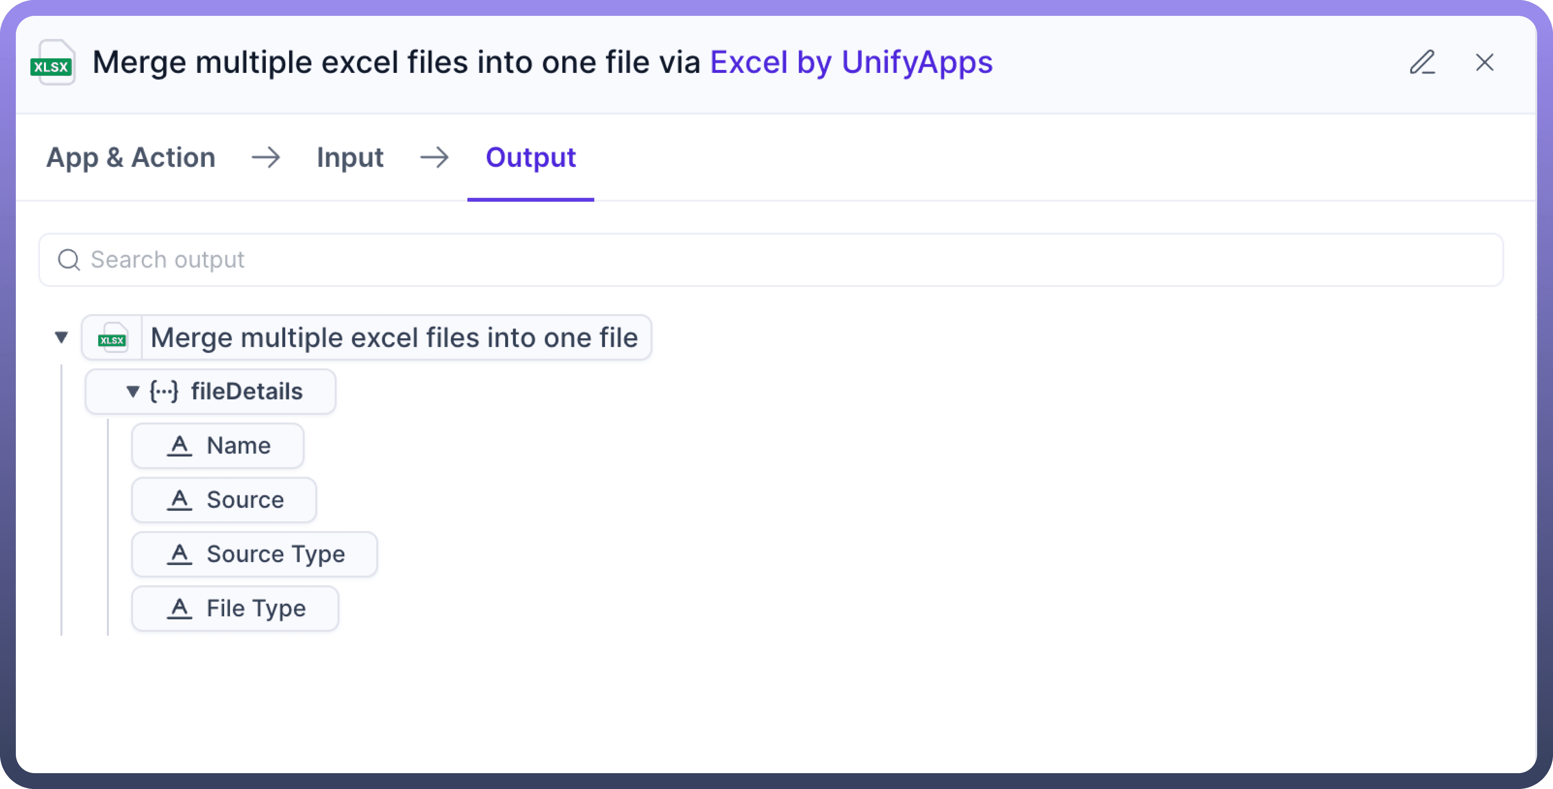1553x789 pixels.
Task: Select the Source output field
Action: click(x=244, y=500)
